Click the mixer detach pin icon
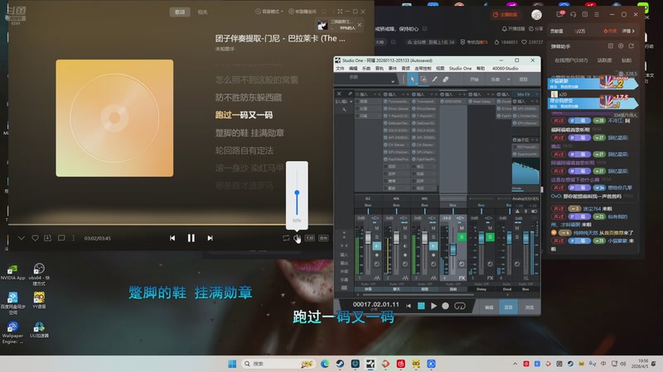The width and height of the screenshot is (663, 372). tap(350, 93)
